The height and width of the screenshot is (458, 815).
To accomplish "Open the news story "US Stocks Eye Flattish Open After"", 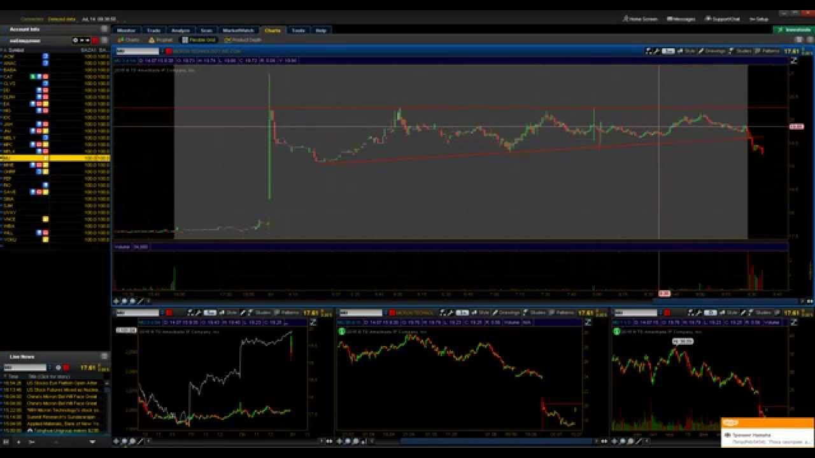I will 62,383.
